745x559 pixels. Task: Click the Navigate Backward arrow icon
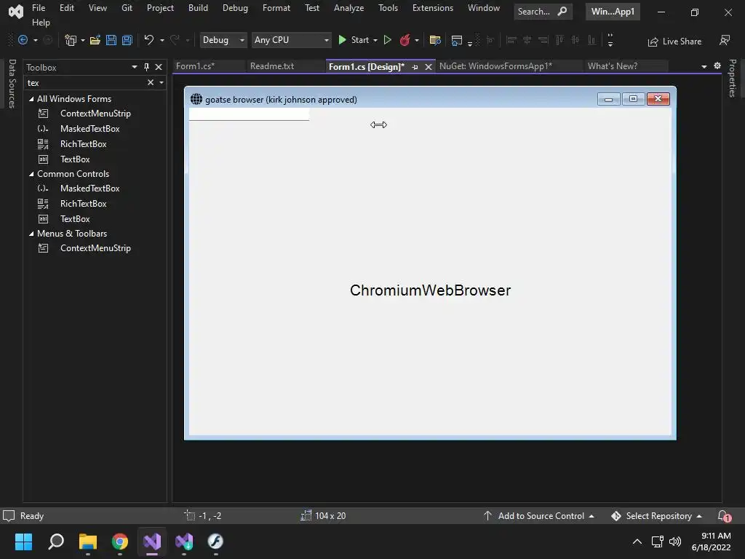click(x=23, y=40)
